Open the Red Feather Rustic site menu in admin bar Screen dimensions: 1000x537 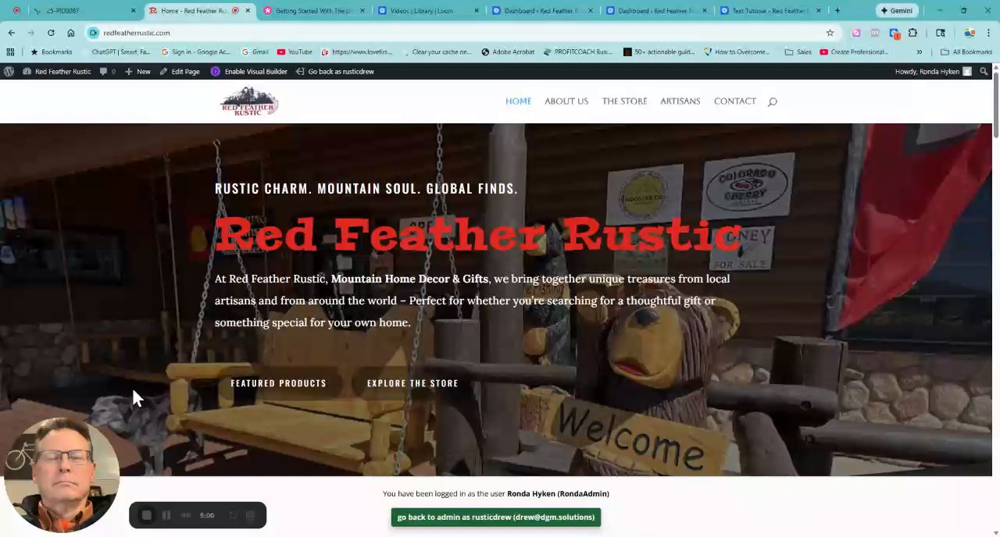point(57,71)
